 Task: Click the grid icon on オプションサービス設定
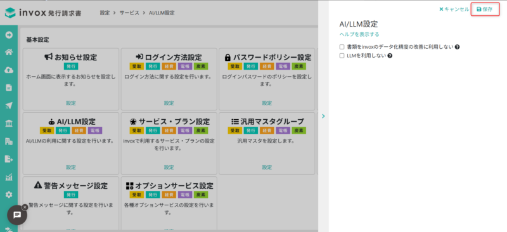click(130, 186)
